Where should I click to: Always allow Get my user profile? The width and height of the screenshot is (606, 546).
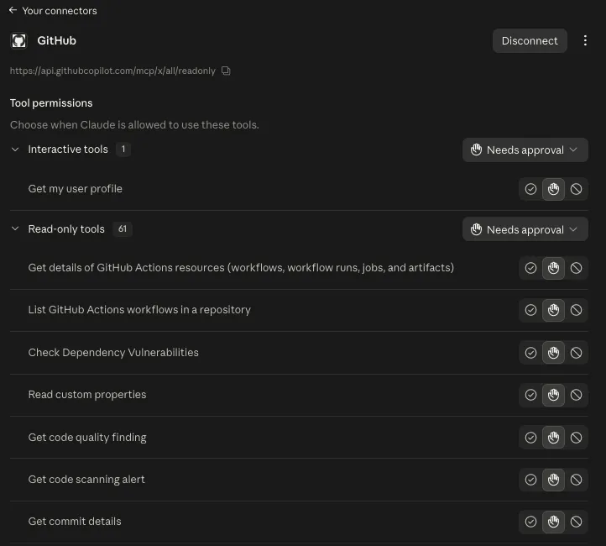[x=530, y=189]
